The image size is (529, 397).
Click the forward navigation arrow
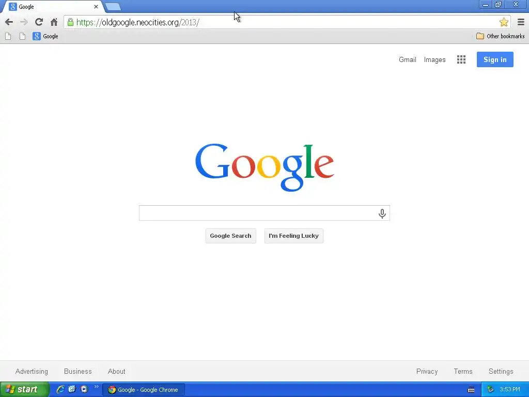(24, 22)
